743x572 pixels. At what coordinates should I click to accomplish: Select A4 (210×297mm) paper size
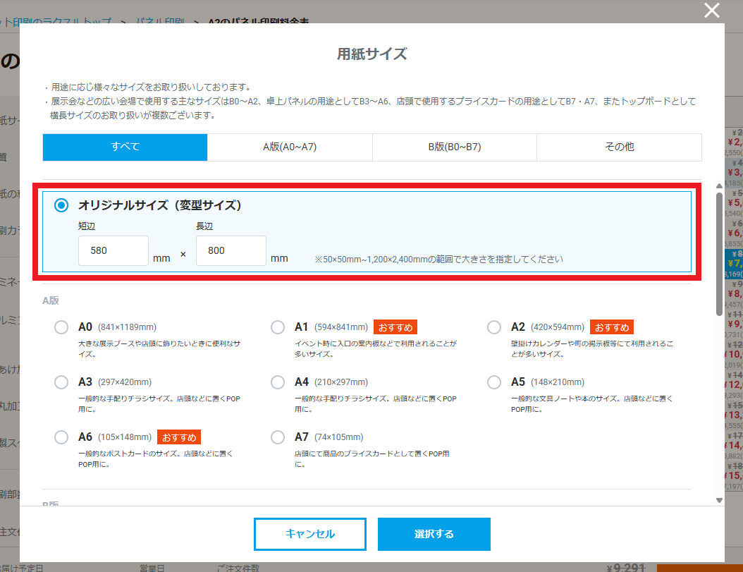click(278, 382)
